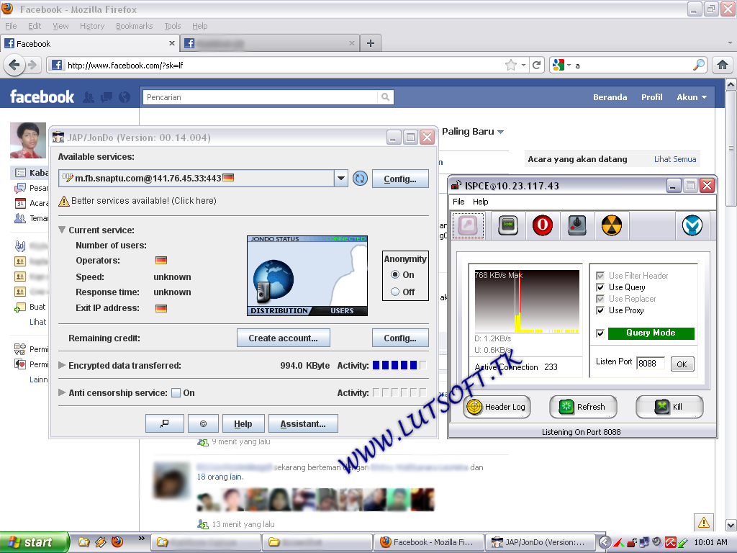
Task: Open Facebook notifications globe icon
Action: [x=125, y=97]
